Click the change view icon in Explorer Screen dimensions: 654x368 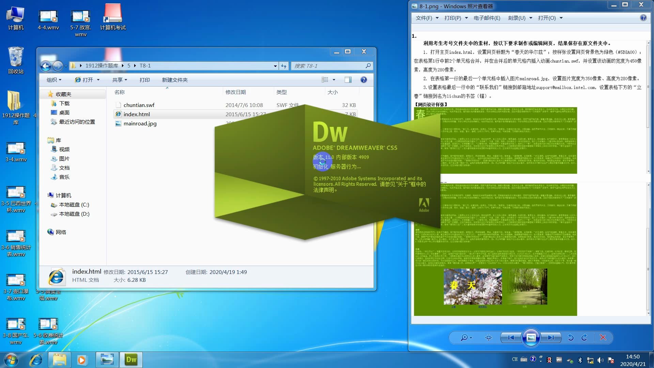point(325,80)
